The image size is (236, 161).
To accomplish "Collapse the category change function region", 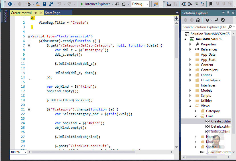I will tap(29, 109).
